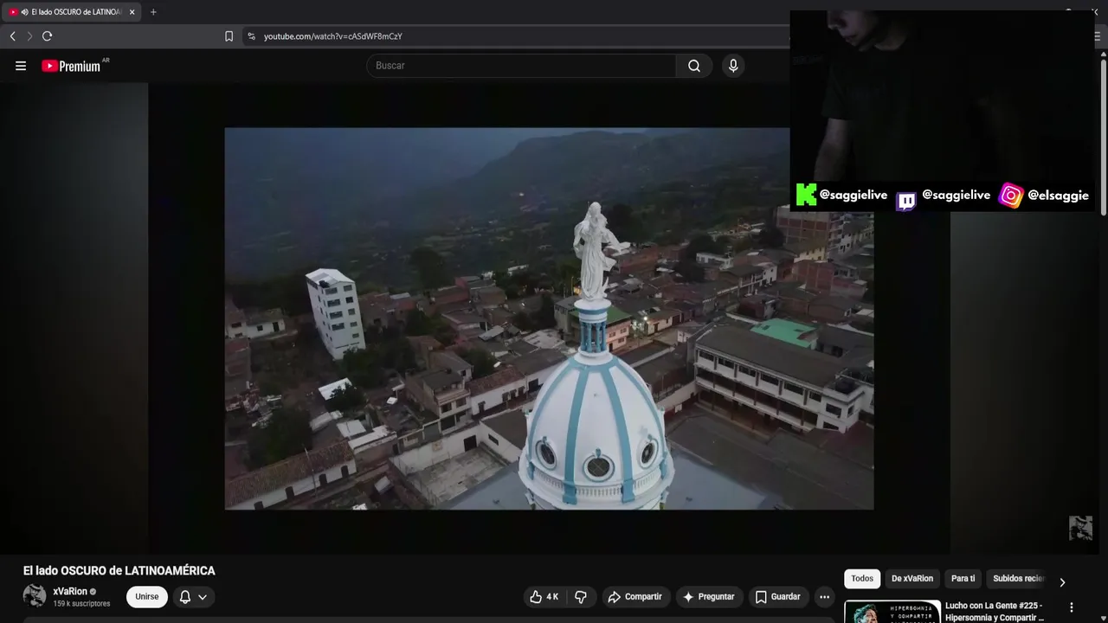Screen dimensions: 1108x623
Task: Click the URL address bar text
Action: point(332,36)
